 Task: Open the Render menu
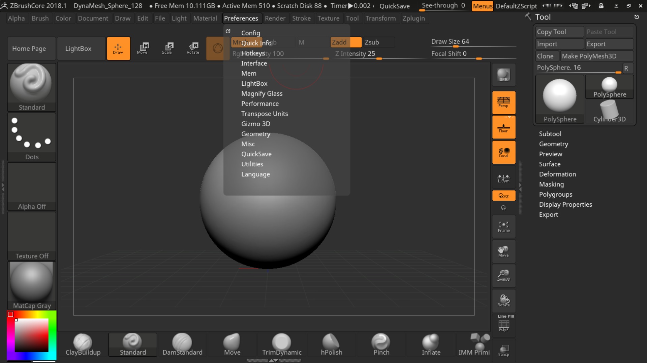pos(275,18)
